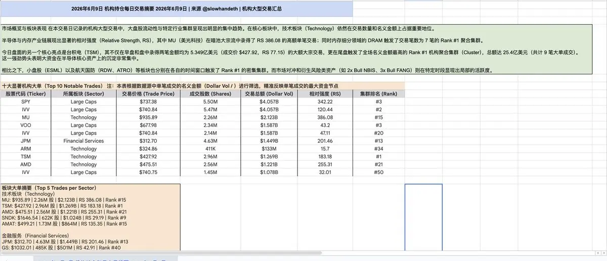Click the 金融服务 (Financial Services) subheading
The image size is (607, 261).
35,236
